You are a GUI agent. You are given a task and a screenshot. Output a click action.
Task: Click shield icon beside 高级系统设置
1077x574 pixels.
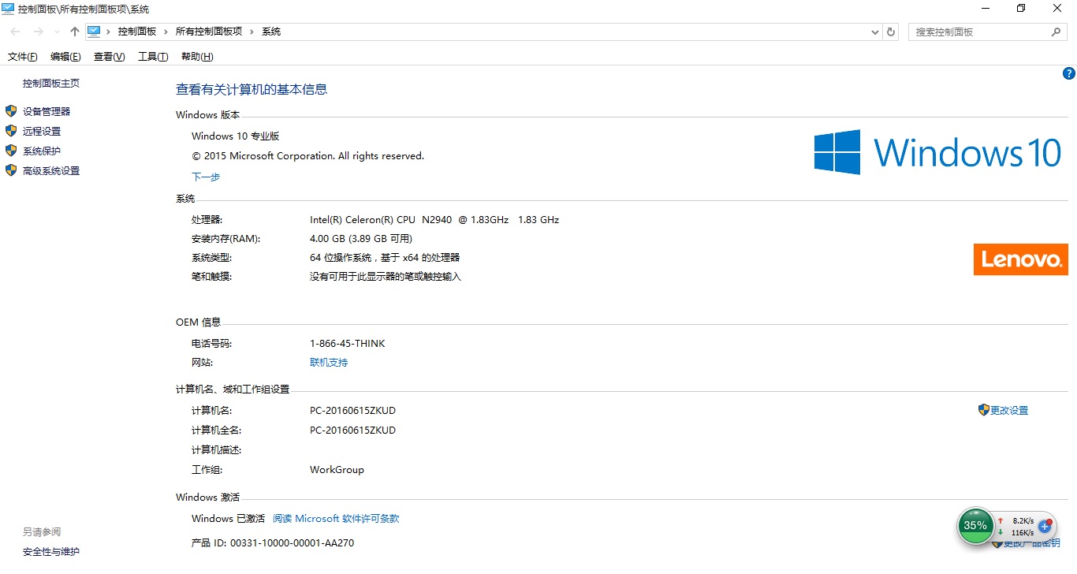coord(11,170)
